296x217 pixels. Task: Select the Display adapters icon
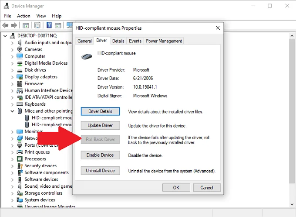pos(20,77)
